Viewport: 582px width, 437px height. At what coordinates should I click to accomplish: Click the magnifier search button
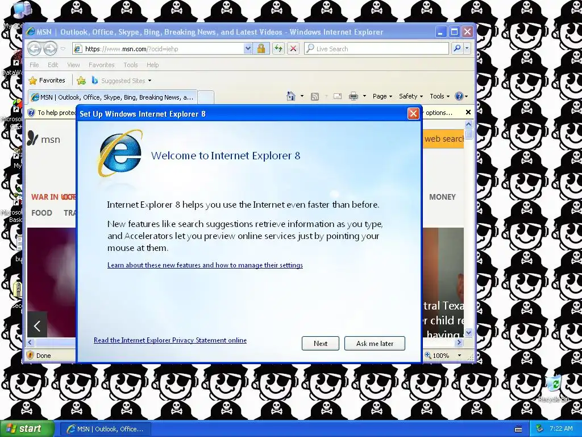click(x=458, y=48)
